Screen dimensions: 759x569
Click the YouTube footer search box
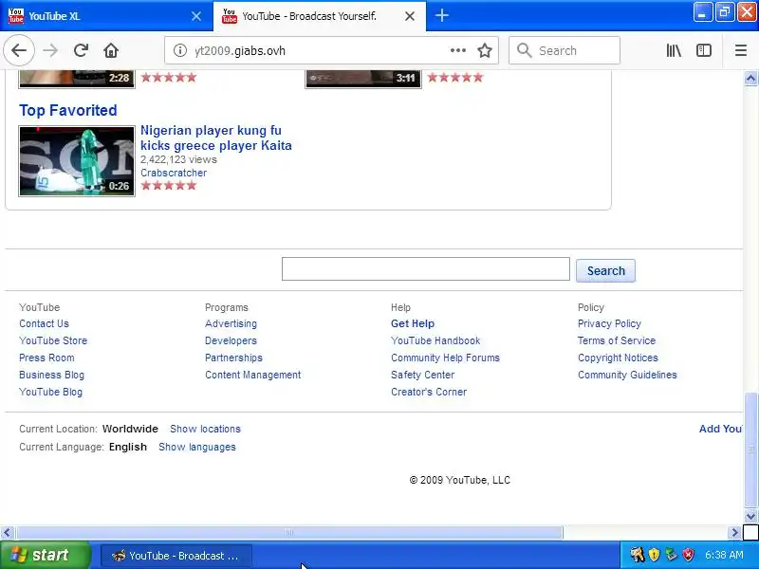tap(425, 269)
